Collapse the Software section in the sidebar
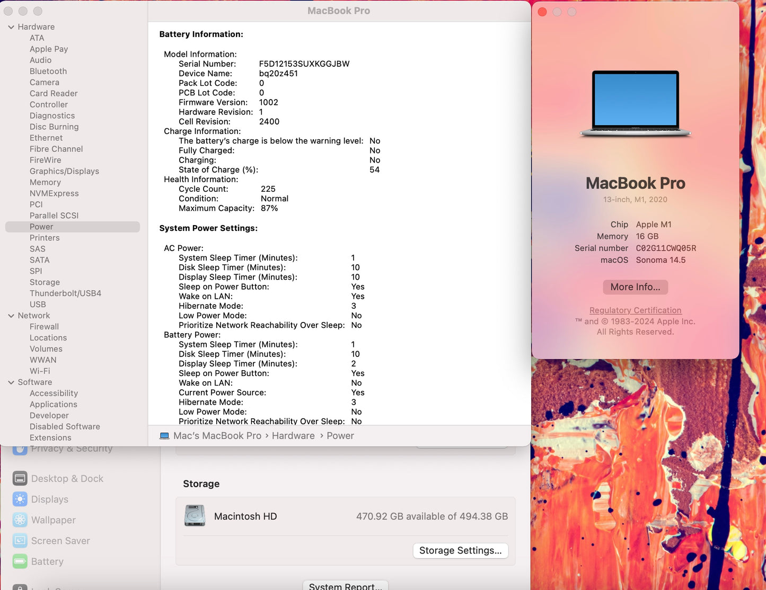 click(11, 382)
